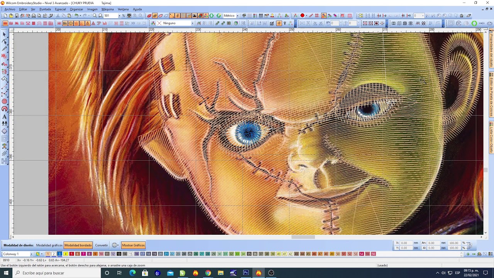
Task: Select color swatch number 3
Action: click(60, 254)
